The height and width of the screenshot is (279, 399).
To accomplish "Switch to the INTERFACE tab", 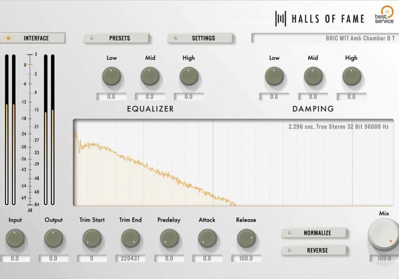I will [x=32, y=38].
